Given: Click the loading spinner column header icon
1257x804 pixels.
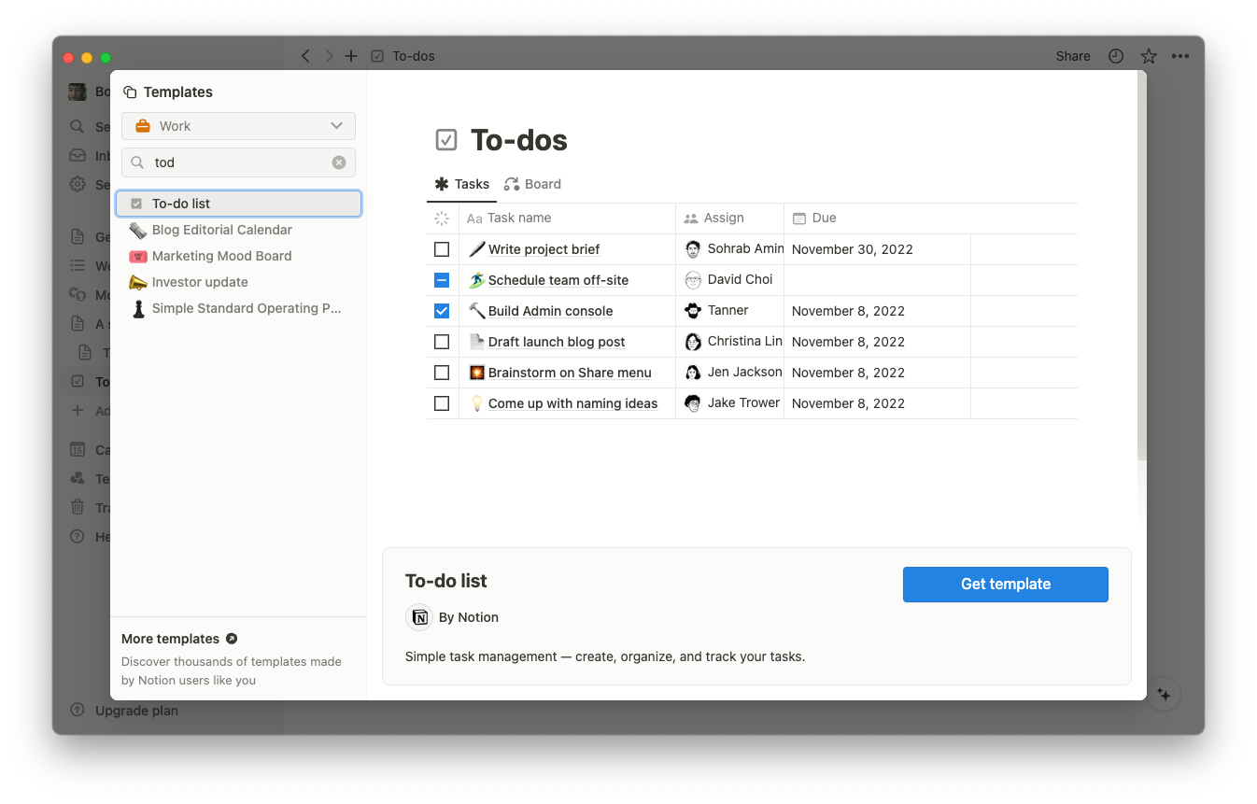Looking at the screenshot, I should tap(442, 218).
